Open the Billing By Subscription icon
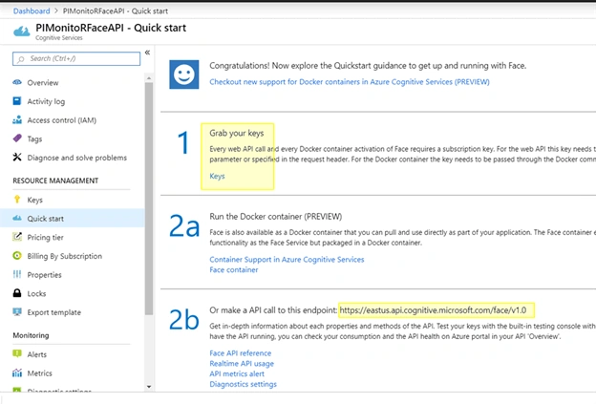This screenshot has height=404, width=596. pyautogui.click(x=17, y=255)
